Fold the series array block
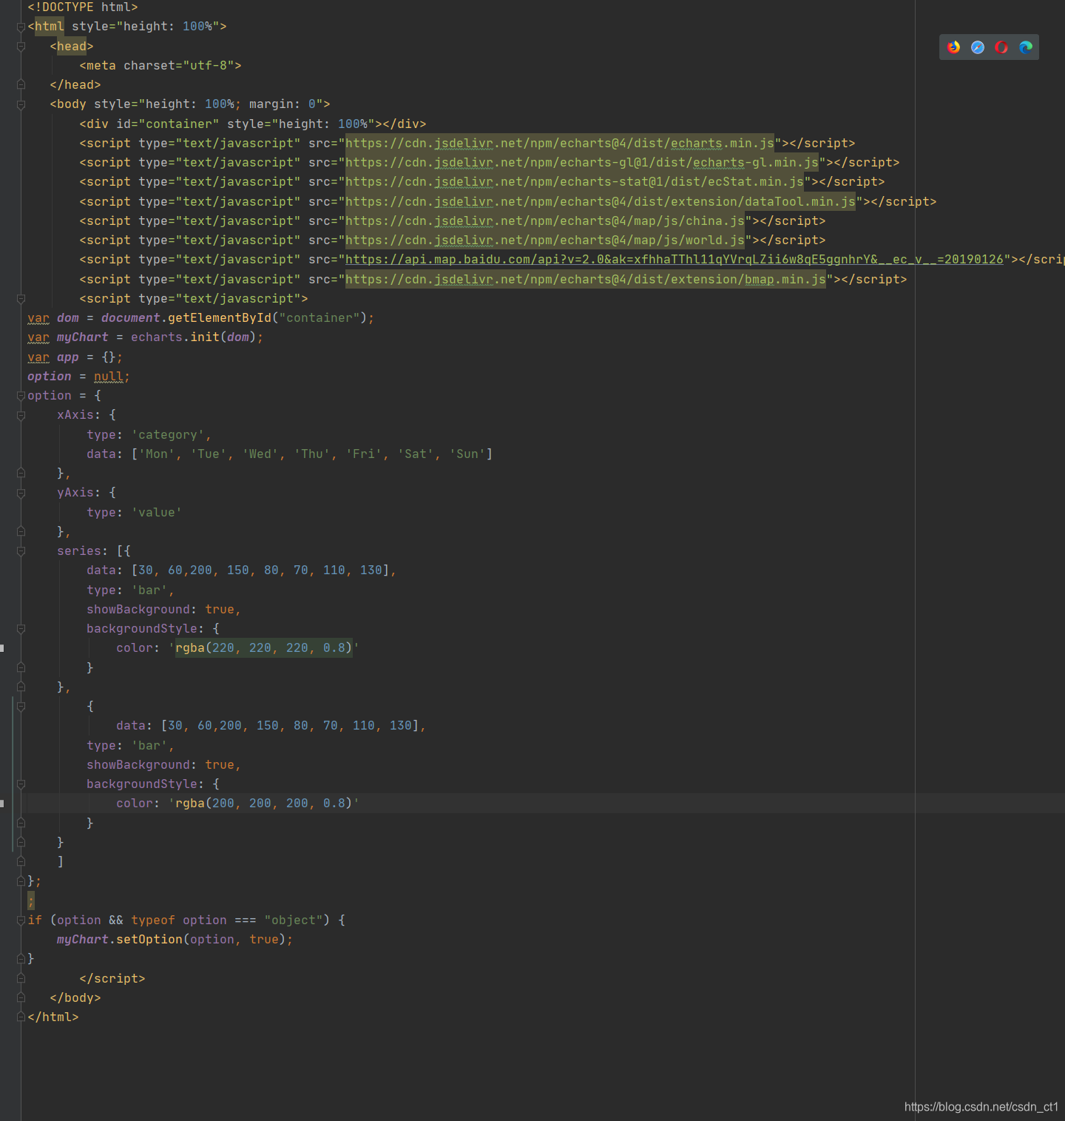This screenshot has height=1121, width=1065. (x=21, y=551)
